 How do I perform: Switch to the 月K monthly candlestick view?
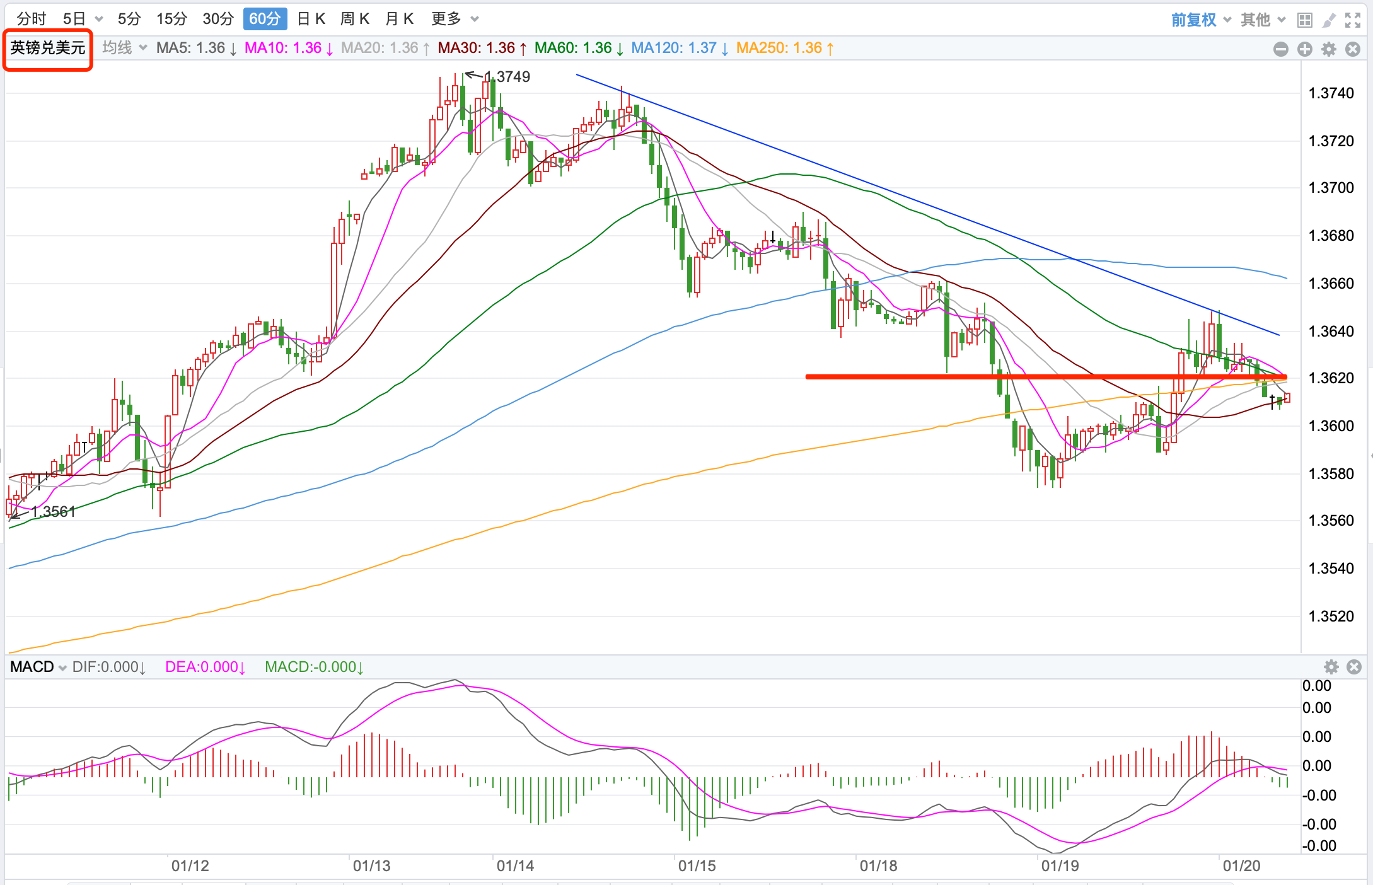399,19
